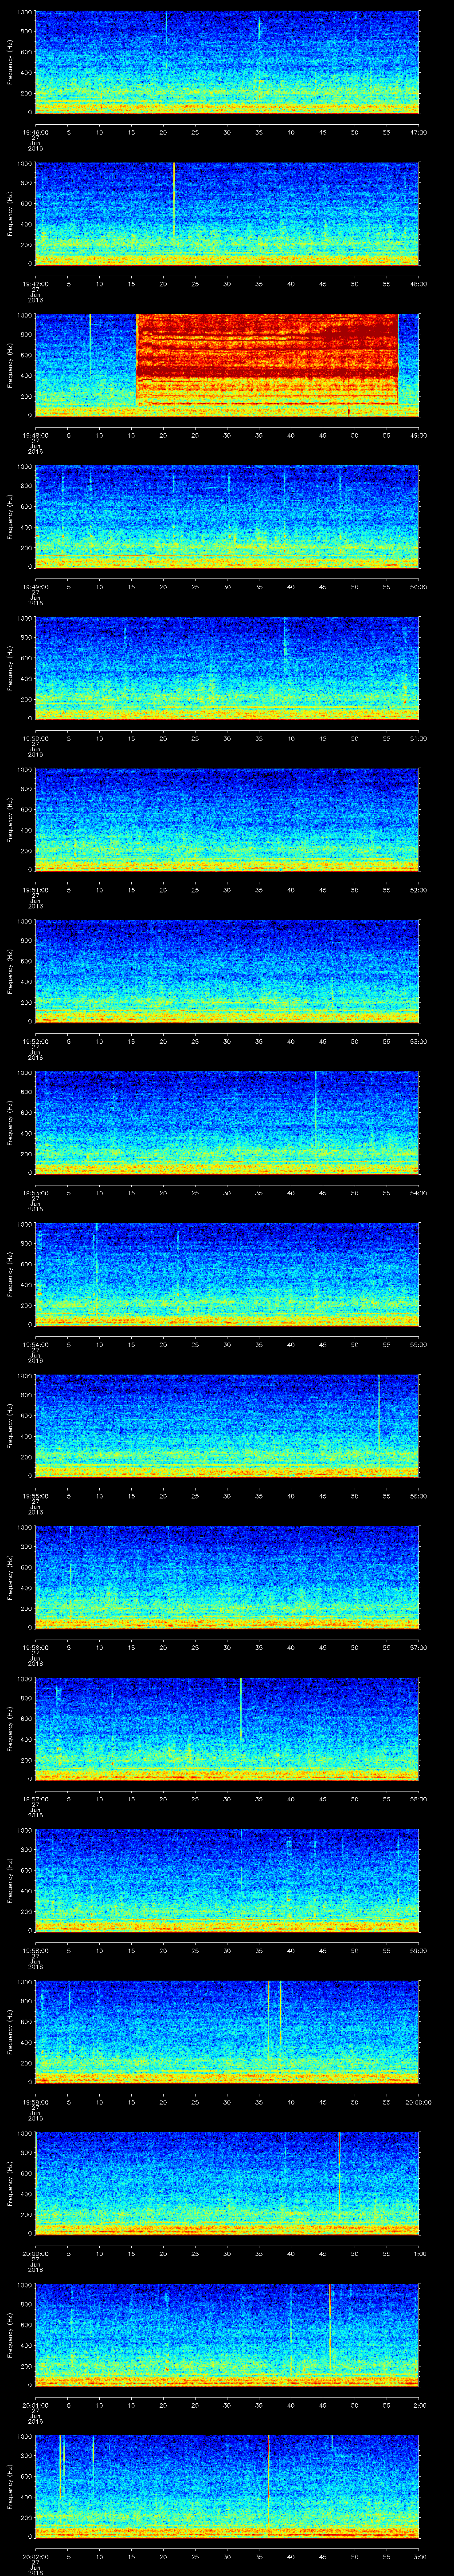This screenshot has height=2576, width=454.
Task: Select the spectrogram panel starting at 19:59:00
Action: tap(227, 2033)
